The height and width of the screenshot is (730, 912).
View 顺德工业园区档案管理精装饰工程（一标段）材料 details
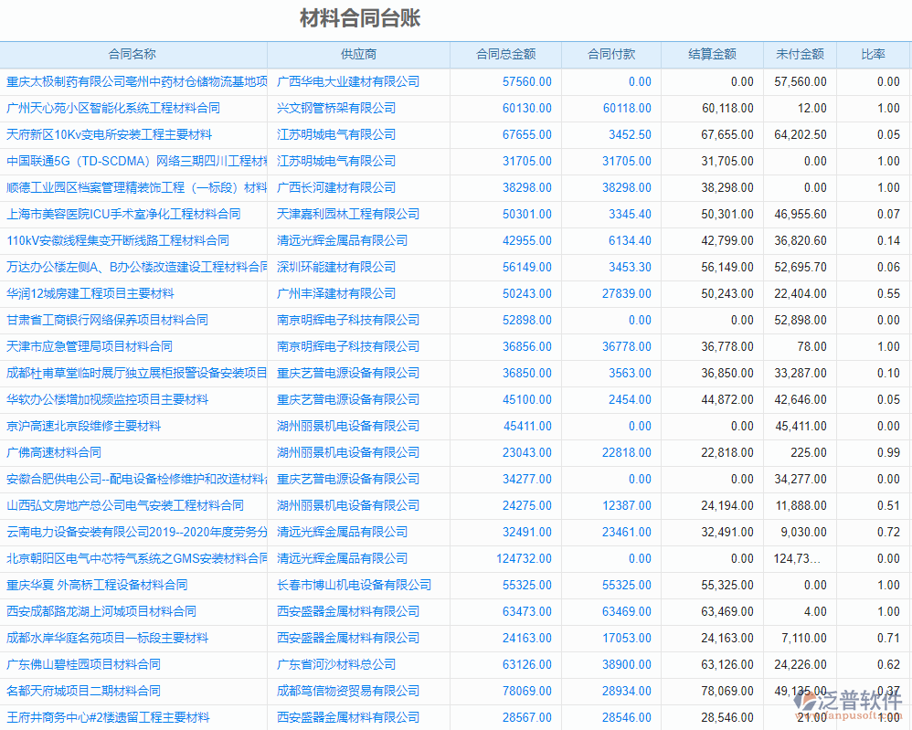pyautogui.click(x=135, y=187)
